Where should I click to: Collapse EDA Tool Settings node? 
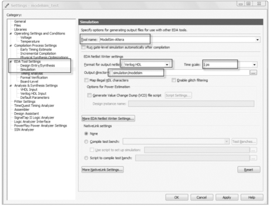tap(11, 61)
